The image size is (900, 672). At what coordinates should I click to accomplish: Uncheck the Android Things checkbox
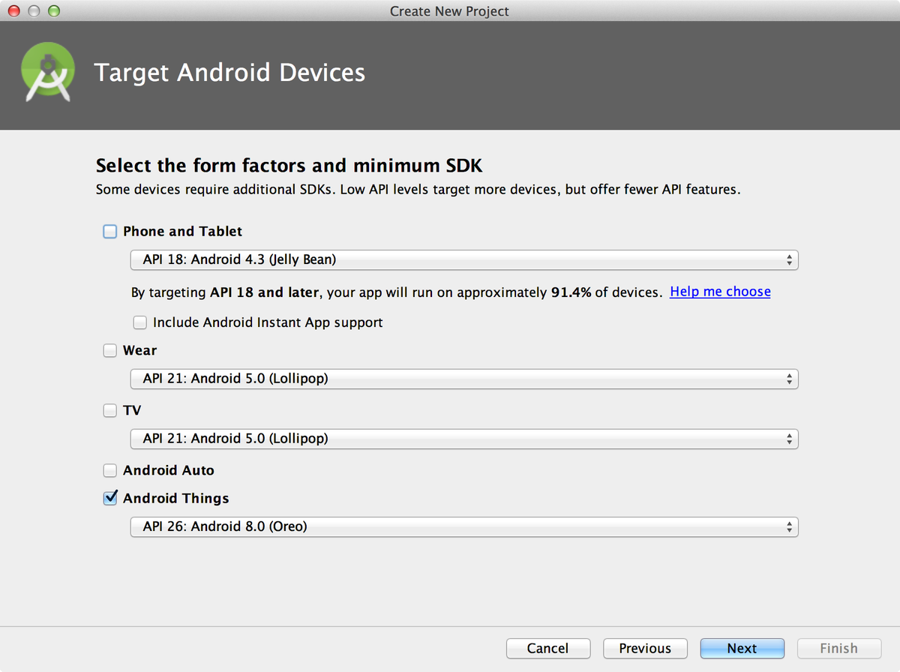(x=110, y=498)
